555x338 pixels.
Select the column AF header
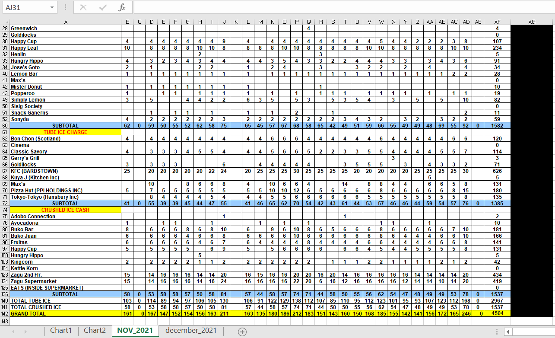(498, 22)
